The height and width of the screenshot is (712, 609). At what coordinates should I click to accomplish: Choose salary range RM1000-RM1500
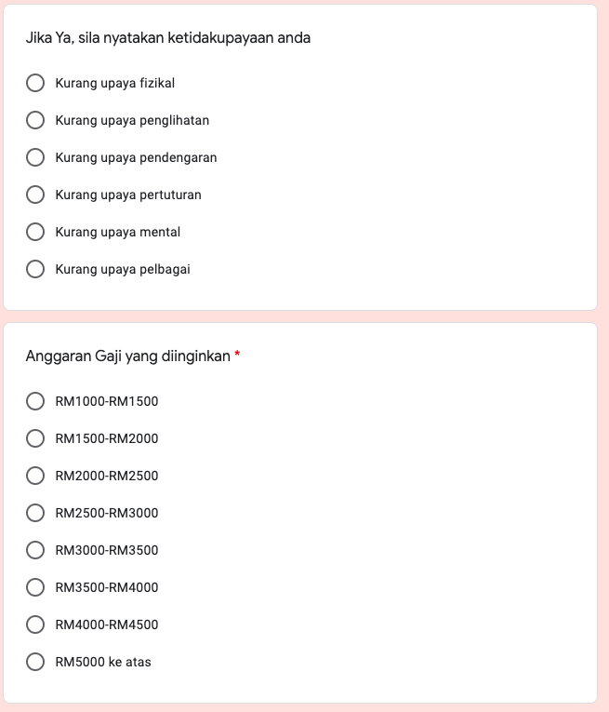[x=35, y=401]
